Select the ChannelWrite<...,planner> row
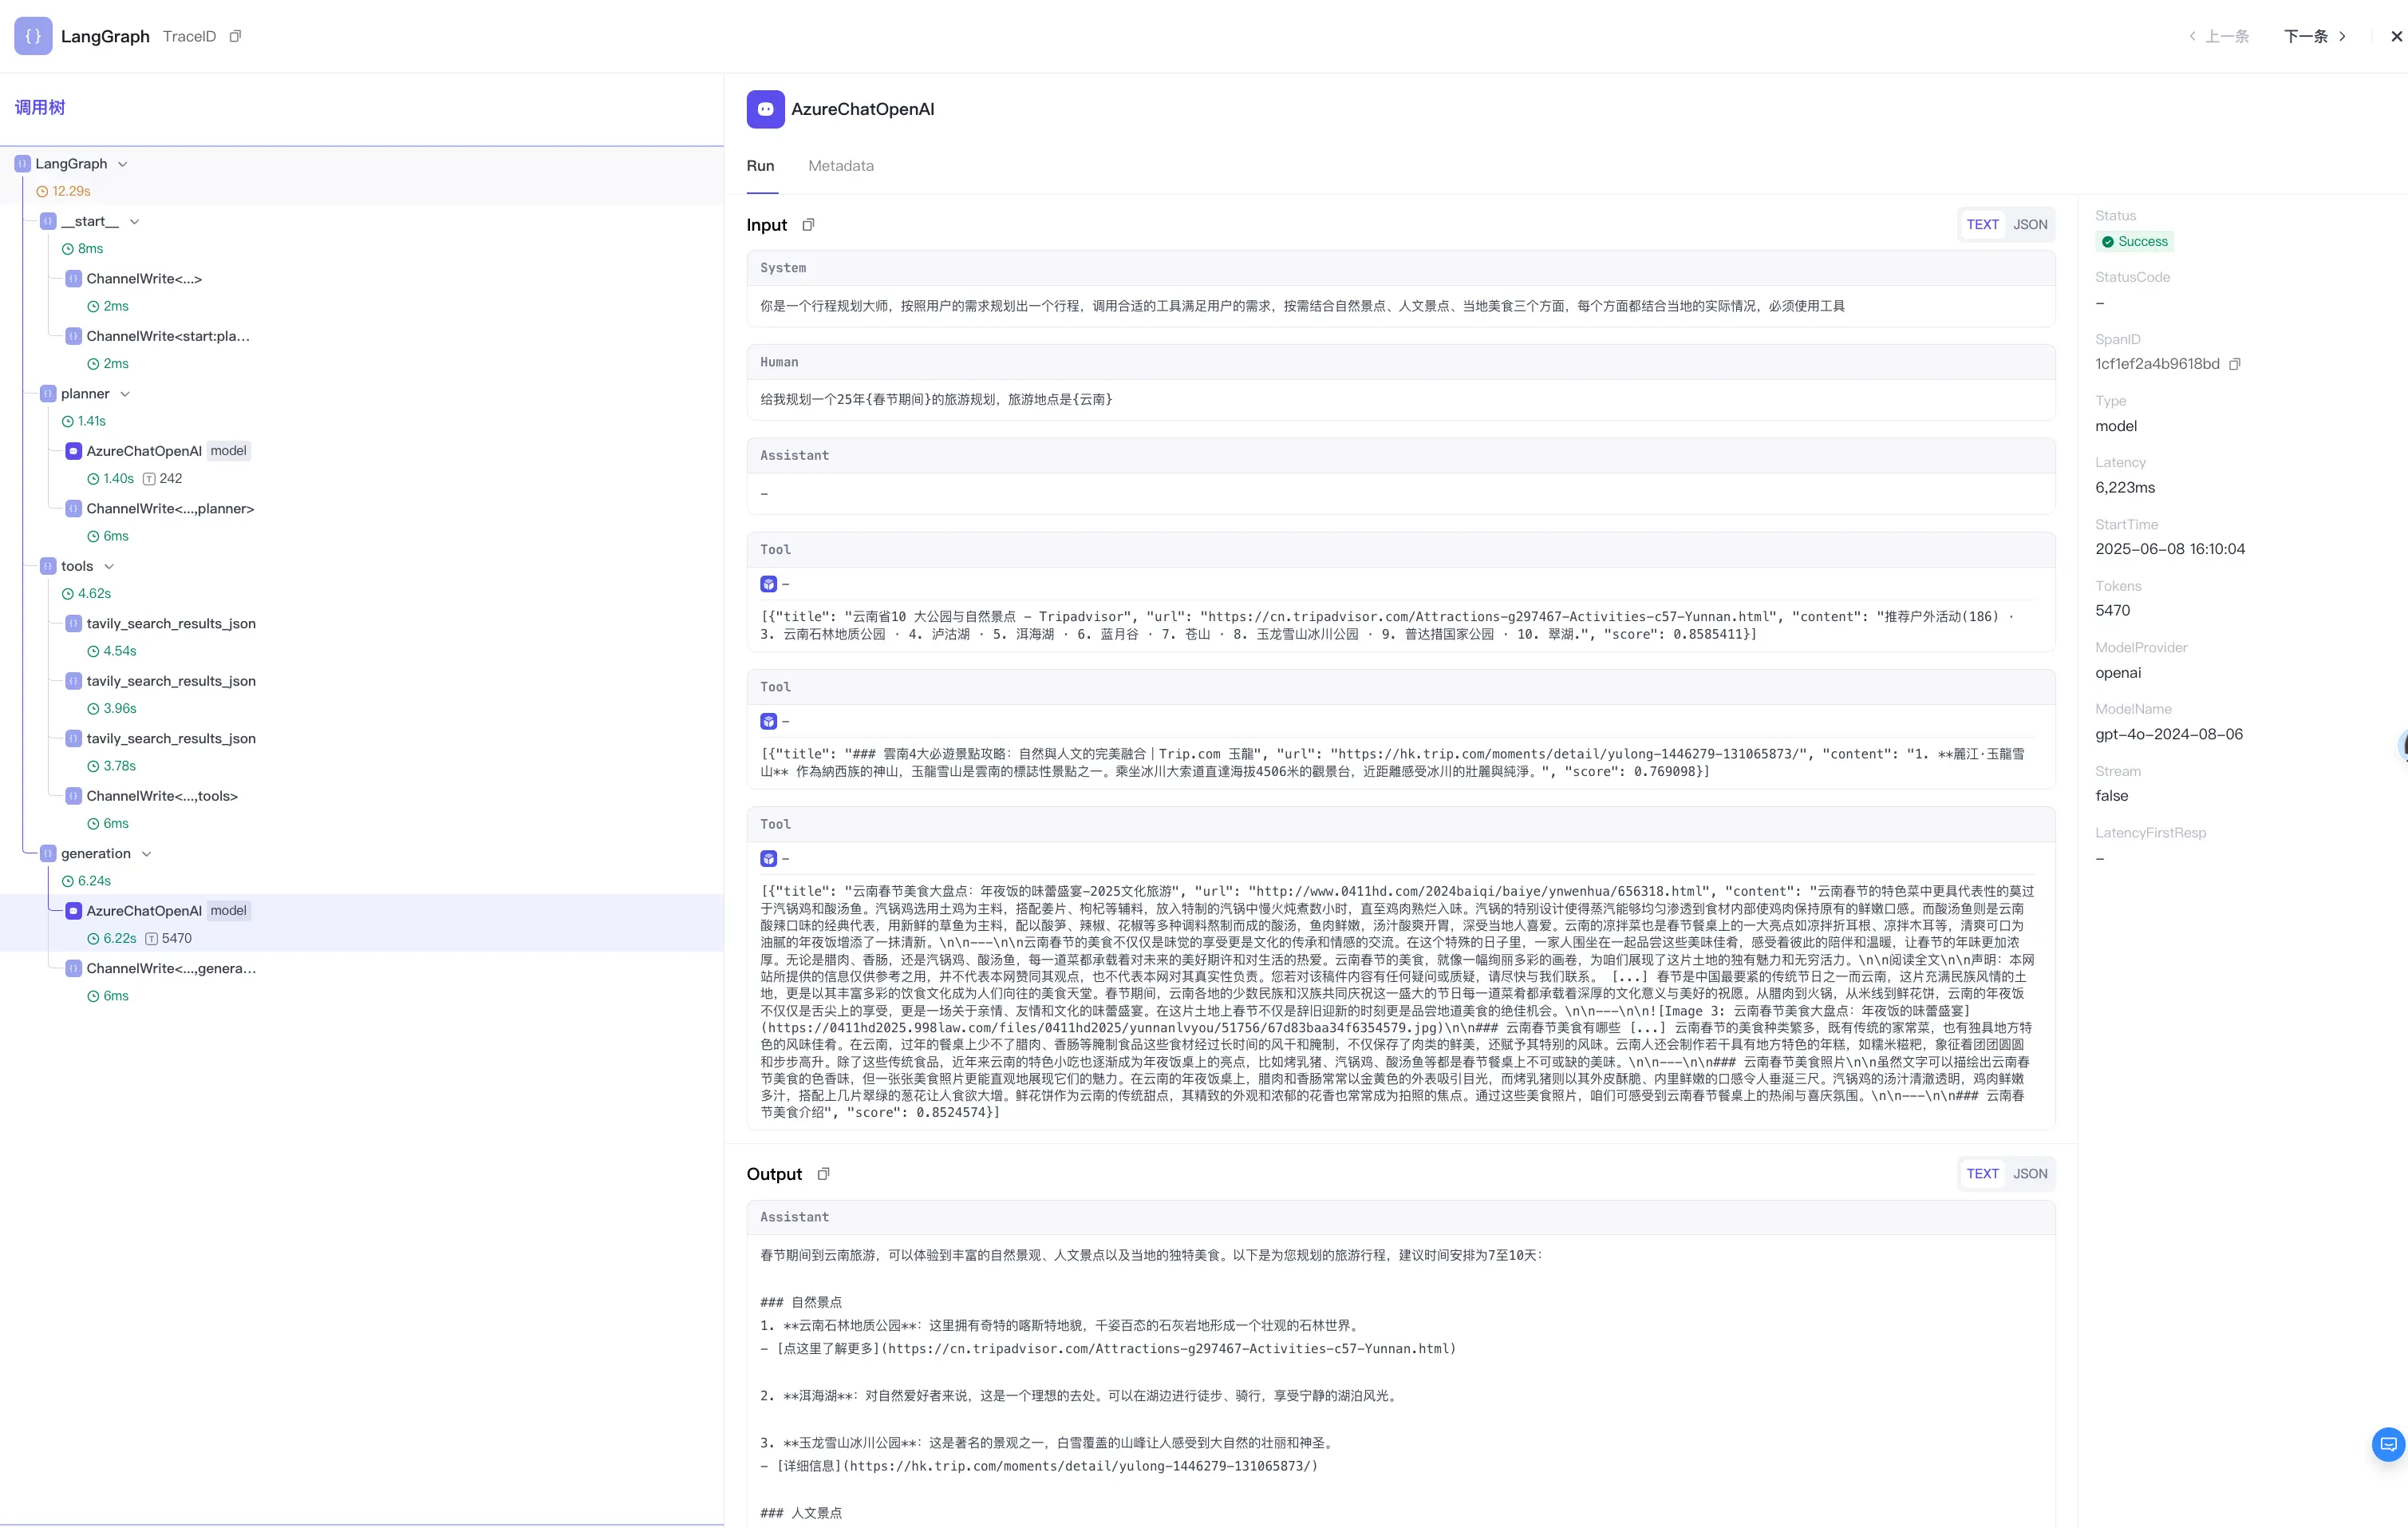The height and width of the screenshot is (1528, 2408). [x=362, y=521]
